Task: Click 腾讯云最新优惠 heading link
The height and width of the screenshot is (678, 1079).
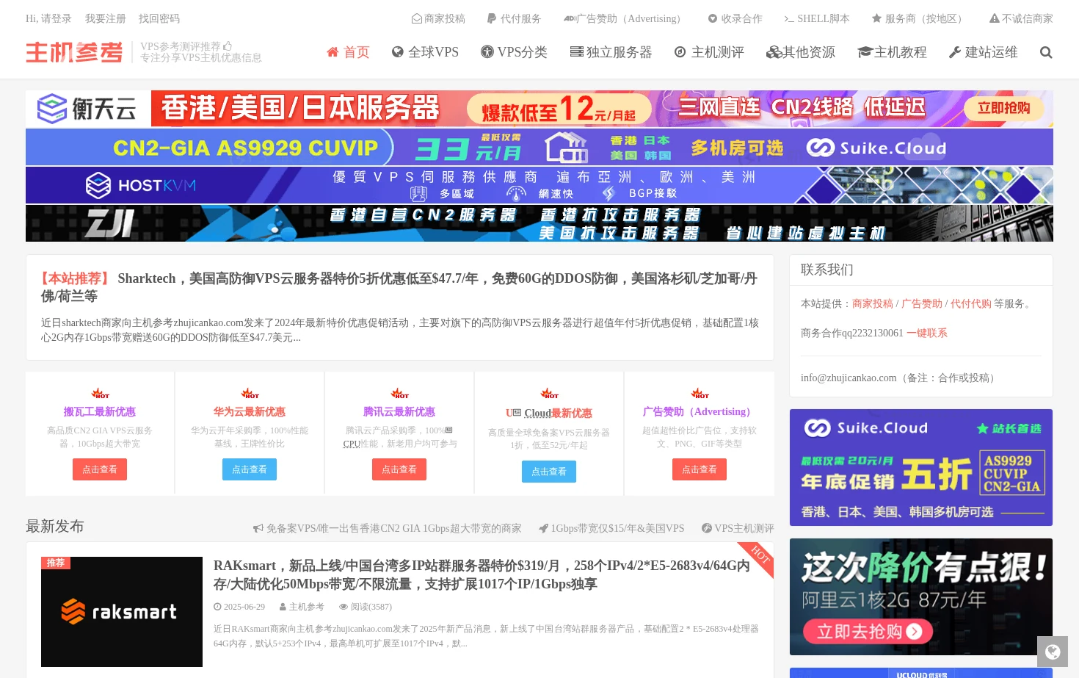Action: [x=399, y=411]
